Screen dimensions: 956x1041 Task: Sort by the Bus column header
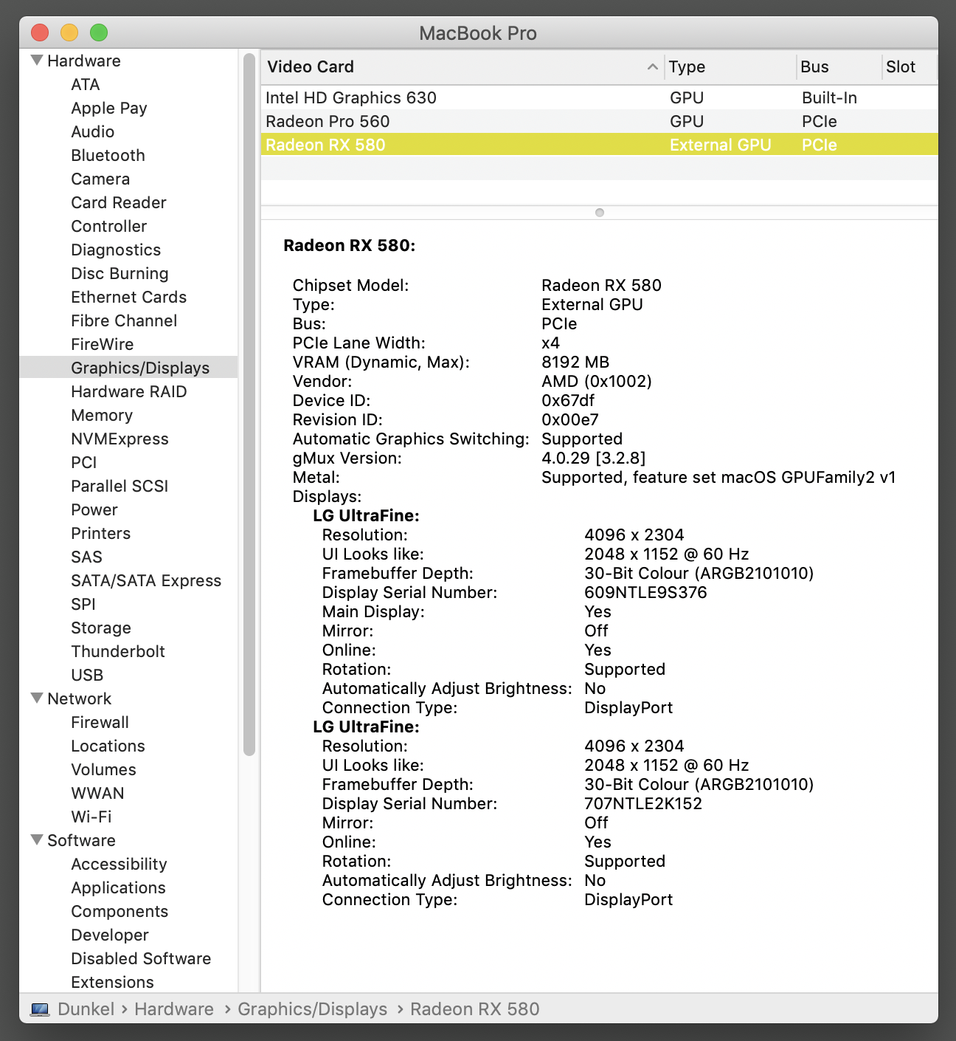pos(839,66)
